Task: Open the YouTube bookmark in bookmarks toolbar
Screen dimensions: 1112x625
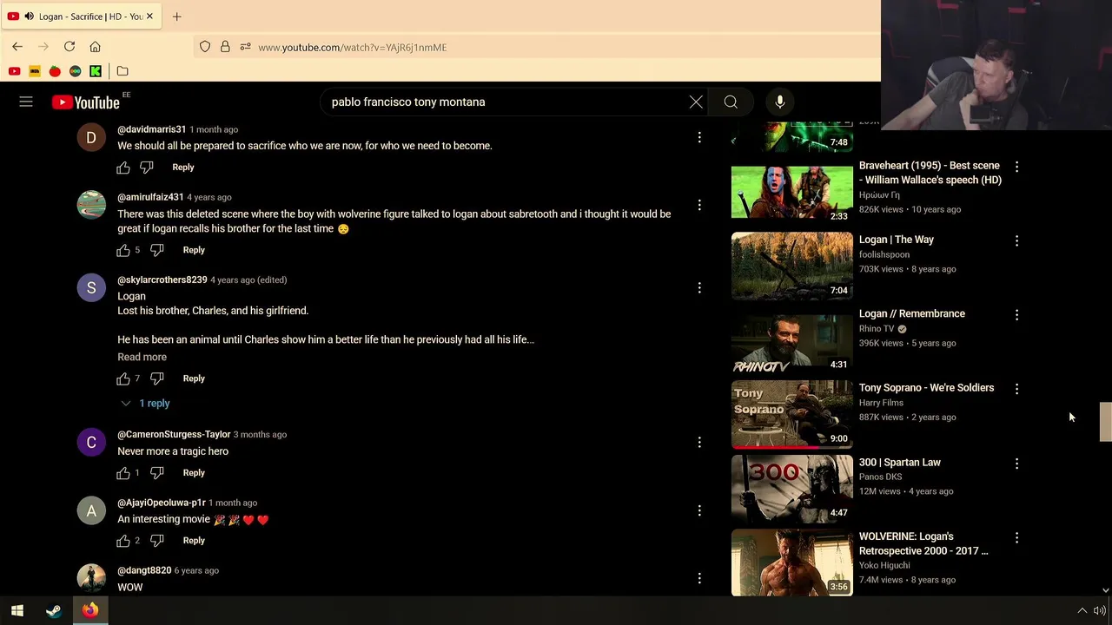Action: tap(14, 71)
